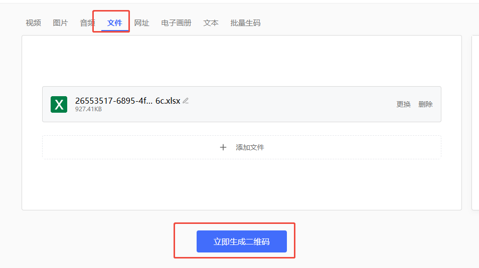Image resolution: width=479 pixels, height=268 pixels.
Task: Click the 添加文件 label
Action: coord(250,147)
